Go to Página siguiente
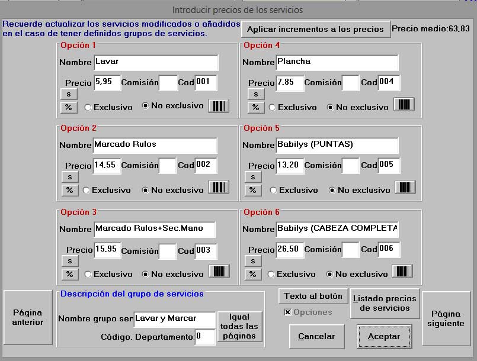The height and width of the screenshot is (361, 477). tap(446, 318)
